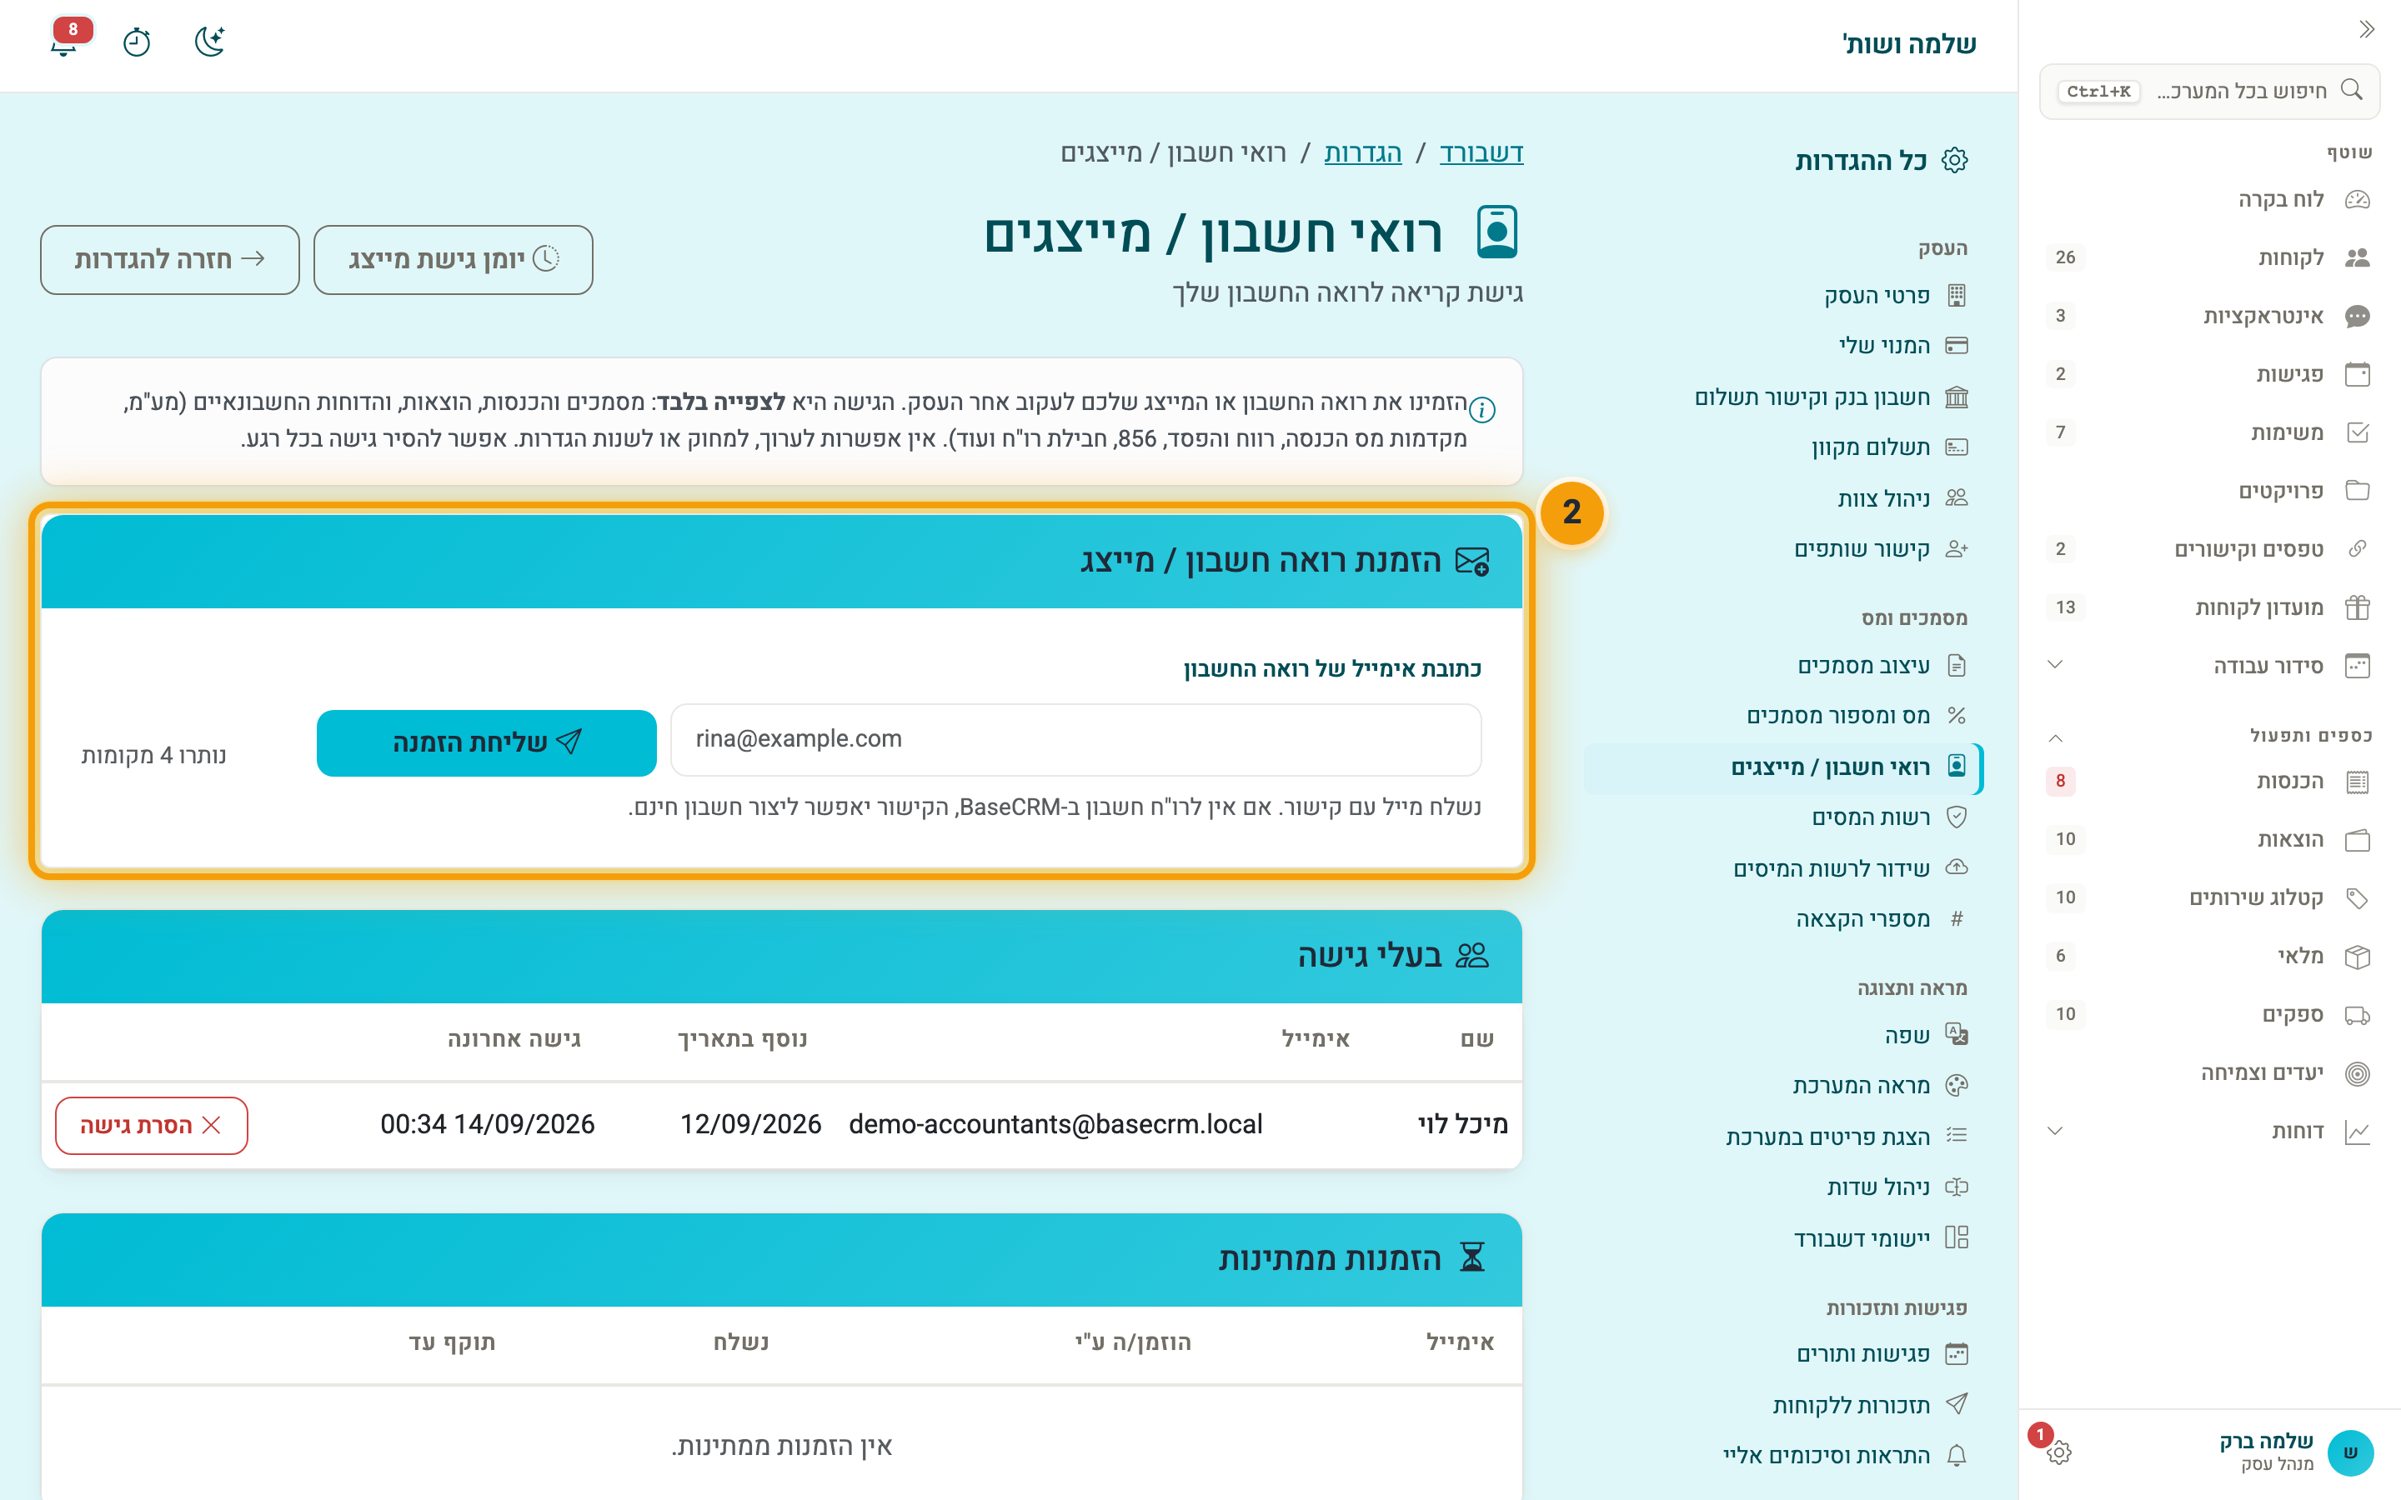Click the יעדים וצמיחה target icon
The width and height of the screenshot is (2401, 1500).
pos(2358,1073)
